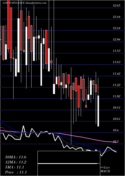Click the 12.24 price axis label
The width and height of the screenshot is (125, 176).
(x=116, y=28)
